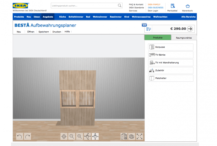Zoom out using the minus magnifier
This screenshot has width=217, height=146.
(x=72, y=137)
